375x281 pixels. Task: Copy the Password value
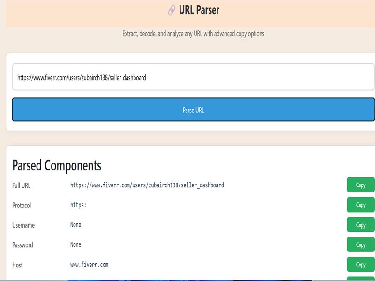[x=360, y=245]
